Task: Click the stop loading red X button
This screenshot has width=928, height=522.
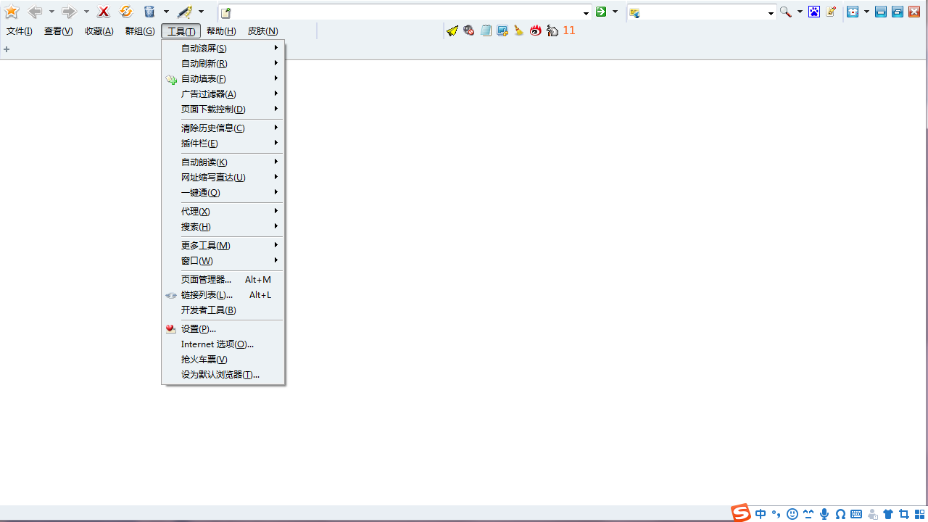Action: (102, 12)
